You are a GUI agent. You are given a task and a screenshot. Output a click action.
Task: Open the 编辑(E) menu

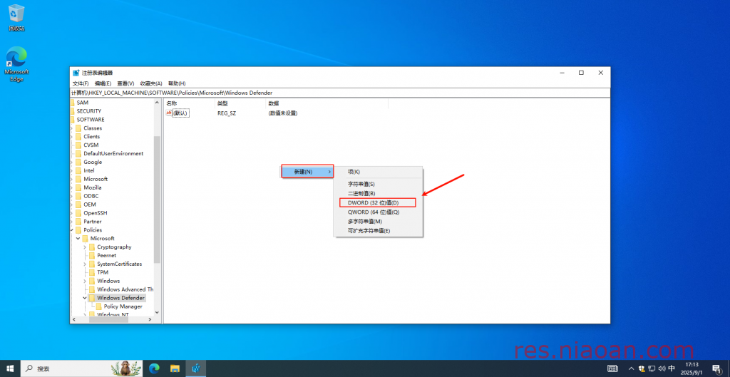pyautogui.click(x=103, y=83)
